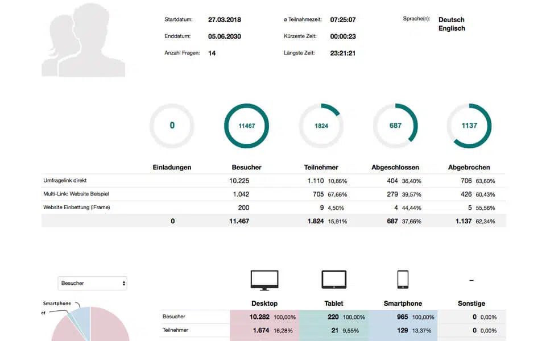546x341 pixels.
Task: Click the language entry Englisch
Action: point(452,28)
